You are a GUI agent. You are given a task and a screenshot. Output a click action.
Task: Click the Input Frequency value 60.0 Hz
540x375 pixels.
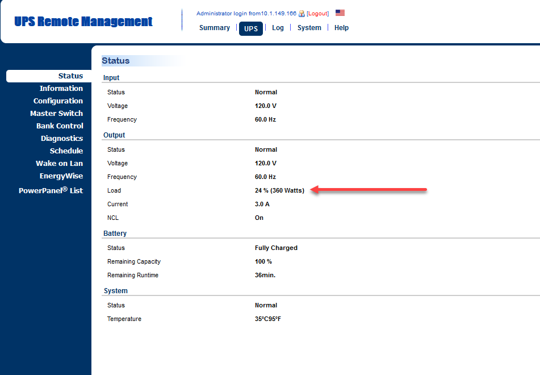(265, 119)
